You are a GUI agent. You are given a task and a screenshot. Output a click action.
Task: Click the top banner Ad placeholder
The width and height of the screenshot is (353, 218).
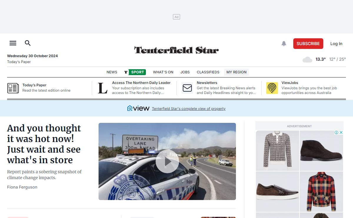point(176,17)
